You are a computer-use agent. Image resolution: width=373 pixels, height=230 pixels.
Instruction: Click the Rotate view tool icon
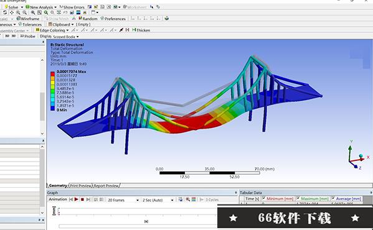5,12
